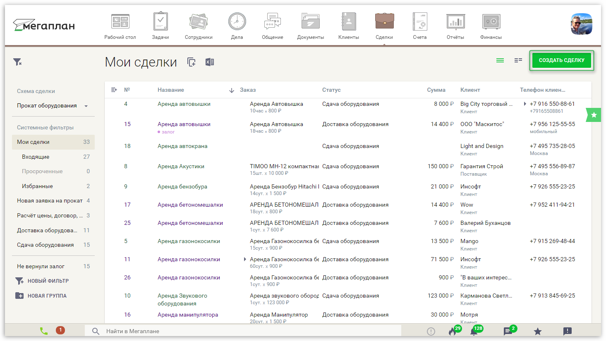Open the red notification badge 1
The width and height of the screenshot is (606, 341).
(60, 330)
